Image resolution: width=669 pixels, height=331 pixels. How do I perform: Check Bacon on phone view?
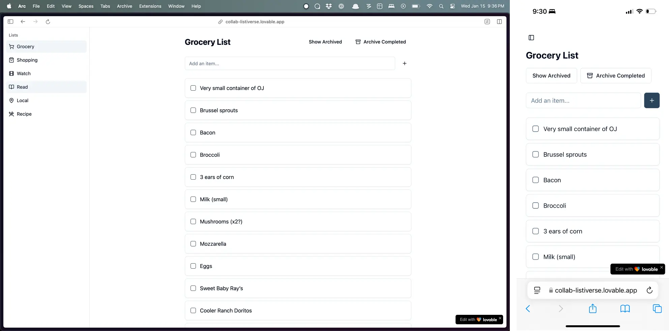(x=535, y=180)
